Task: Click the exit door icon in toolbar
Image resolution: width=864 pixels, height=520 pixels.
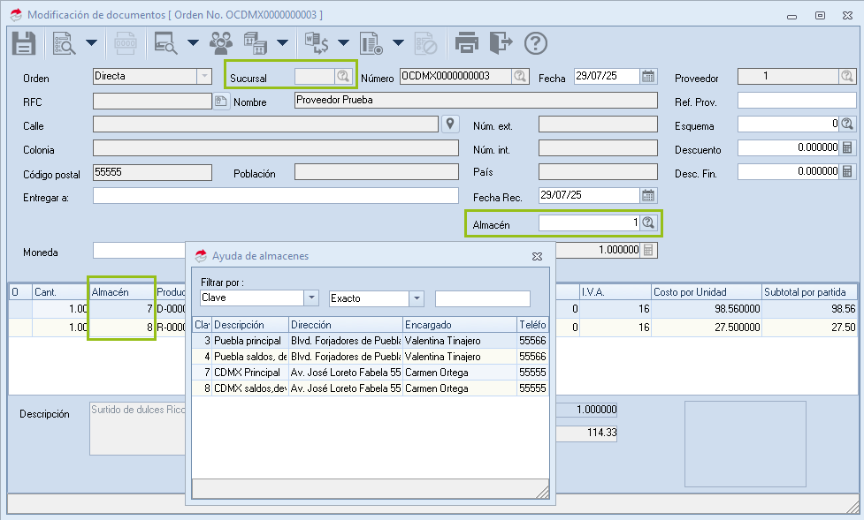Action: click(x=501, y=42)
